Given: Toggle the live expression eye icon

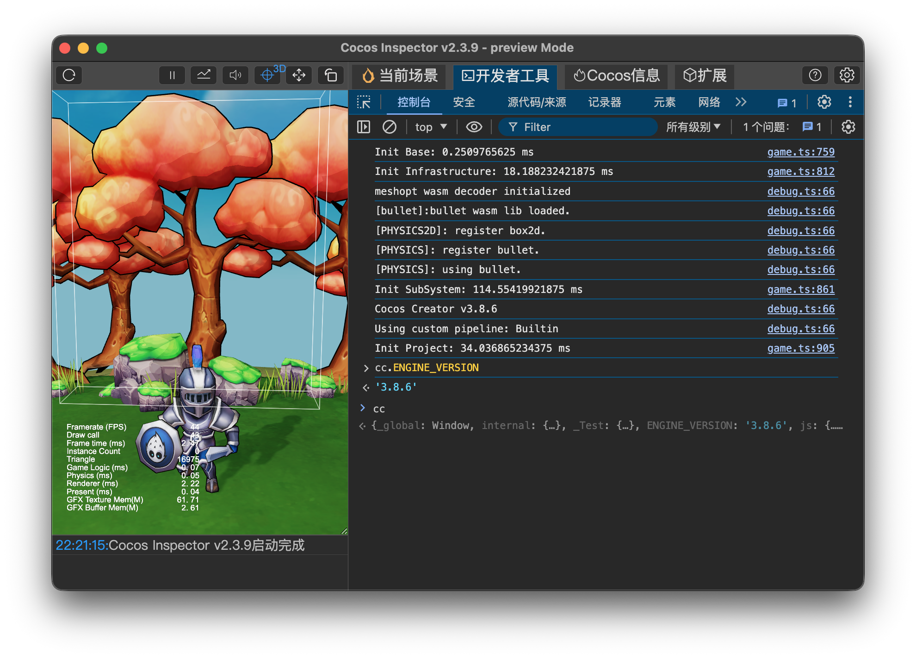Looking at the screenshot, I should coord(474,127).
